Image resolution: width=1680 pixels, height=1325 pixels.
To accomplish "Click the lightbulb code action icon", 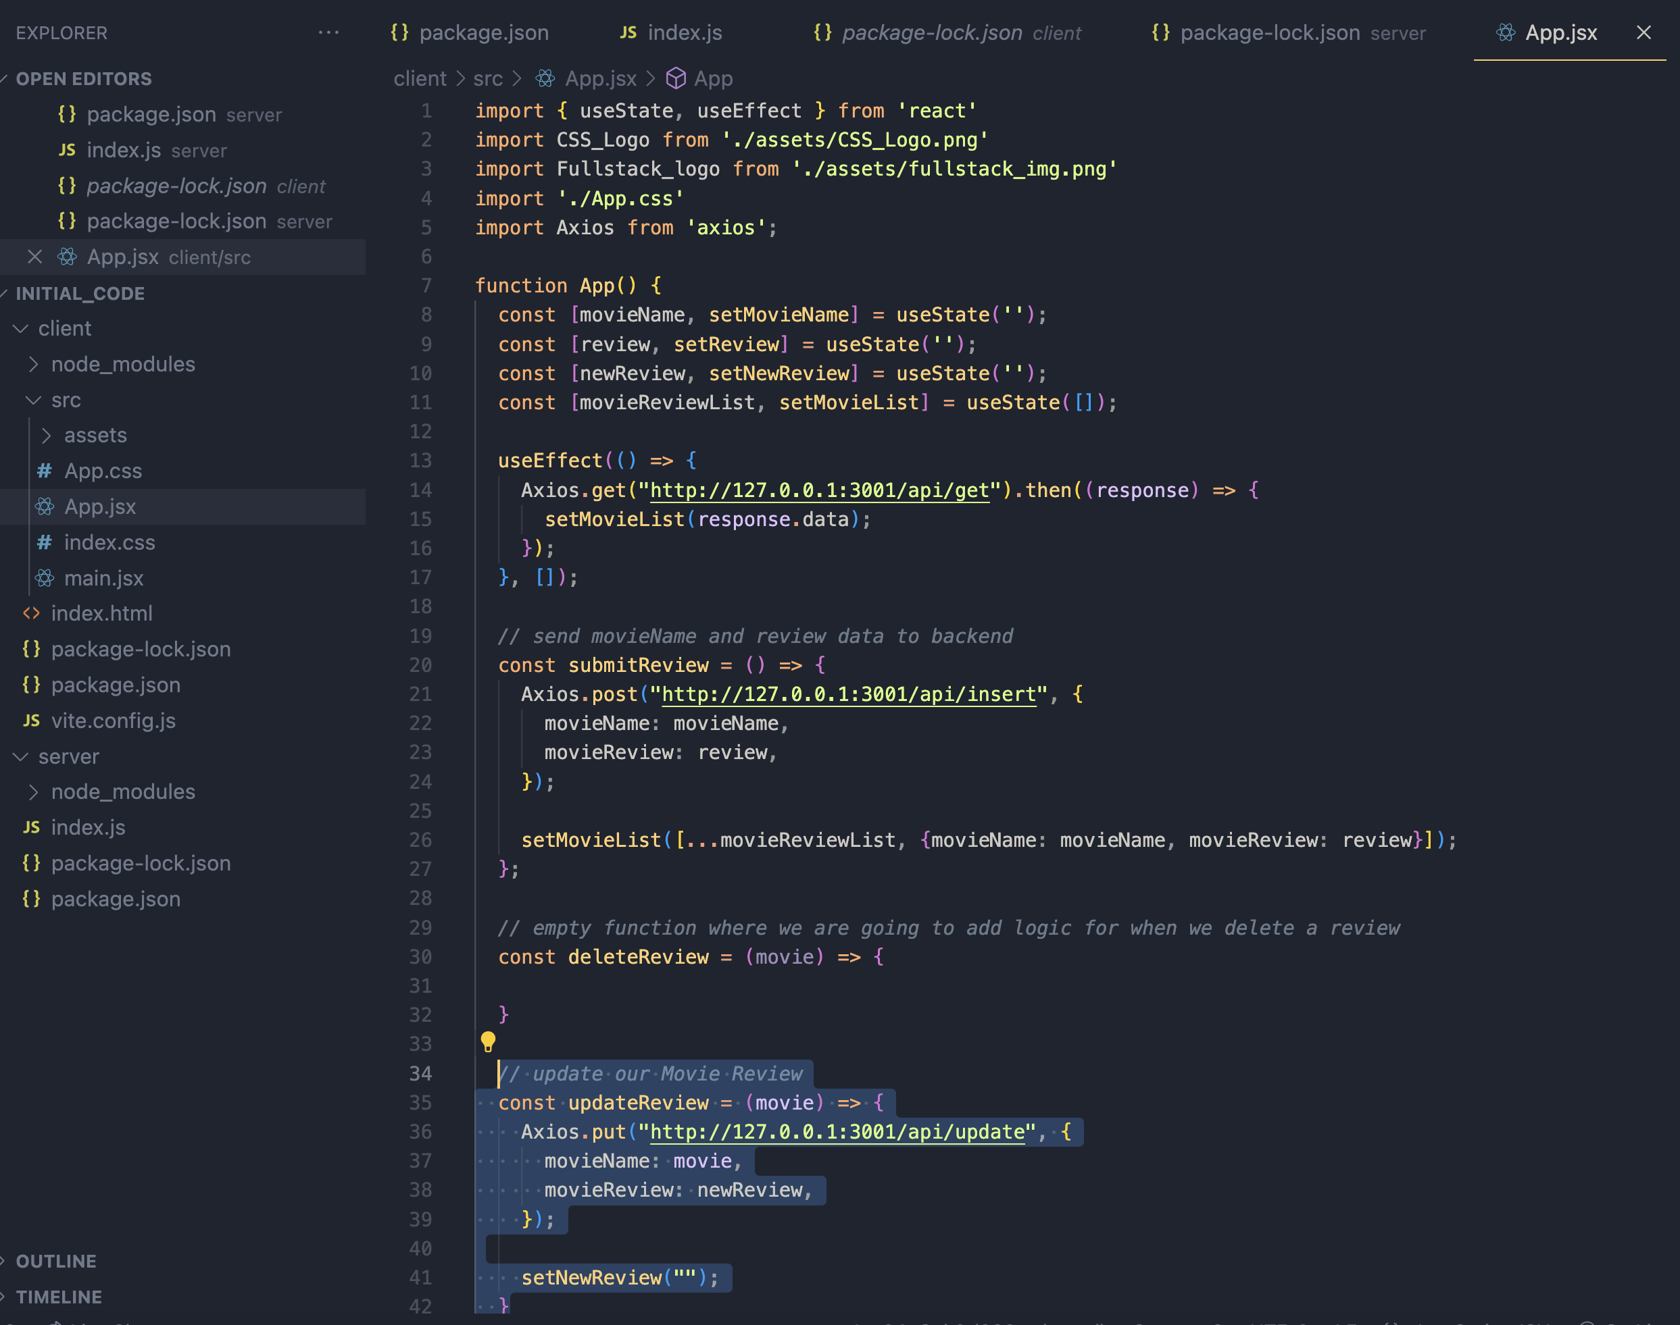I will tap(487, 1041).
